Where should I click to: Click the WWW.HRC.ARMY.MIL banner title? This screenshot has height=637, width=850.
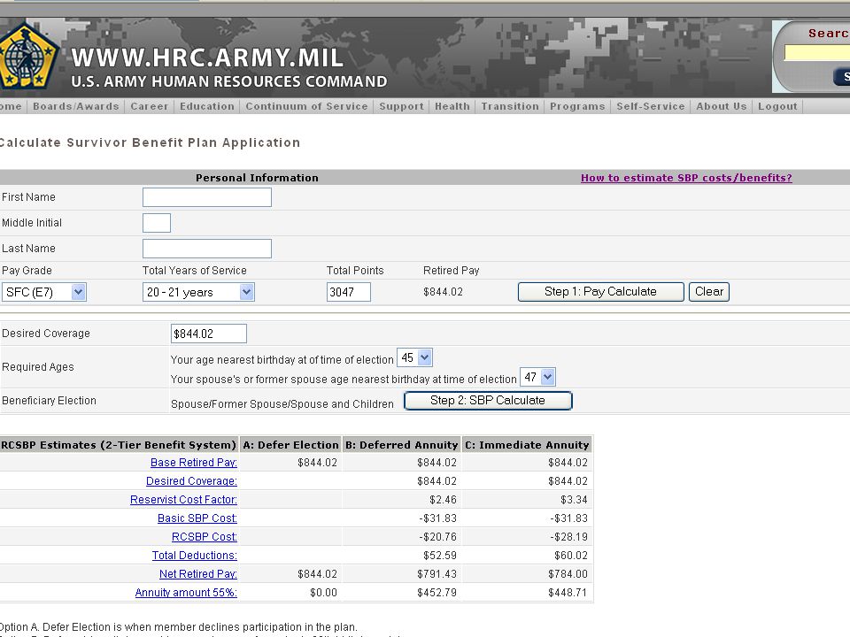pos(207,58)
